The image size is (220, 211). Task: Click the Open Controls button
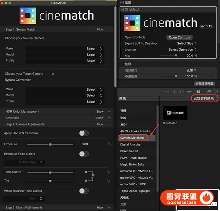click(179, 37)
